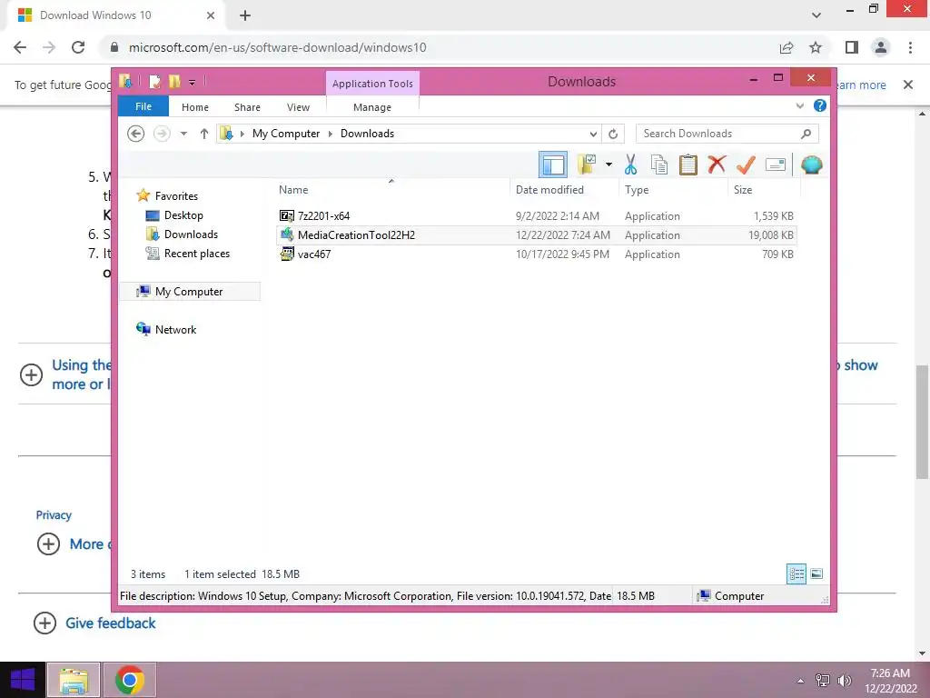
Task: Open the Explorer help question mark
Action: tap(820, 105)
